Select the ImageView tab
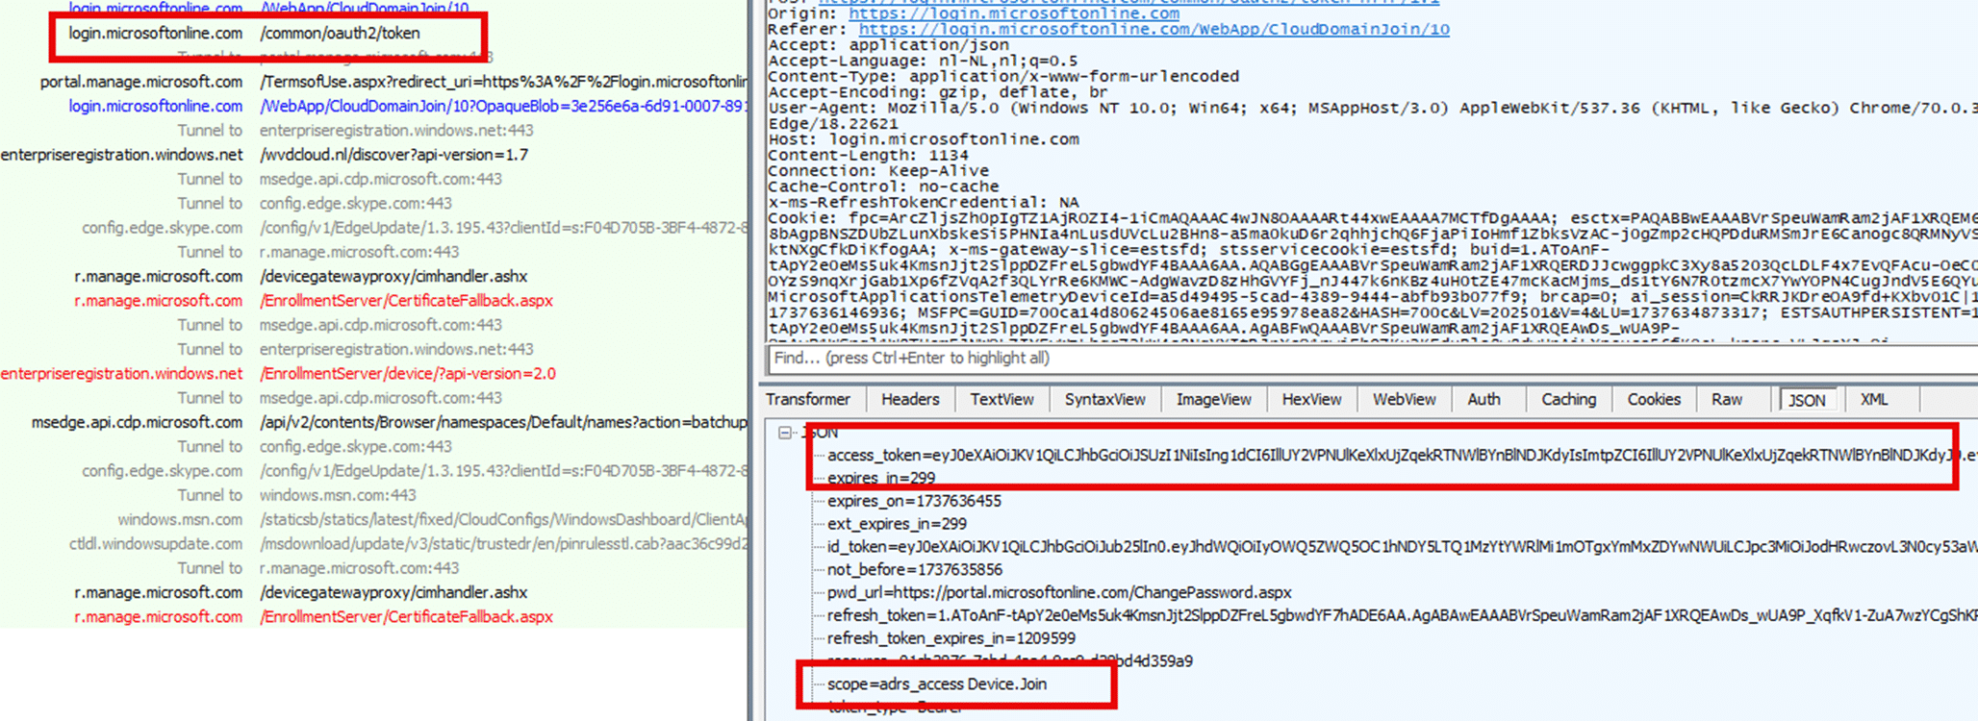The height and width of the screenshot is (721, 1978). (1214, 400)
